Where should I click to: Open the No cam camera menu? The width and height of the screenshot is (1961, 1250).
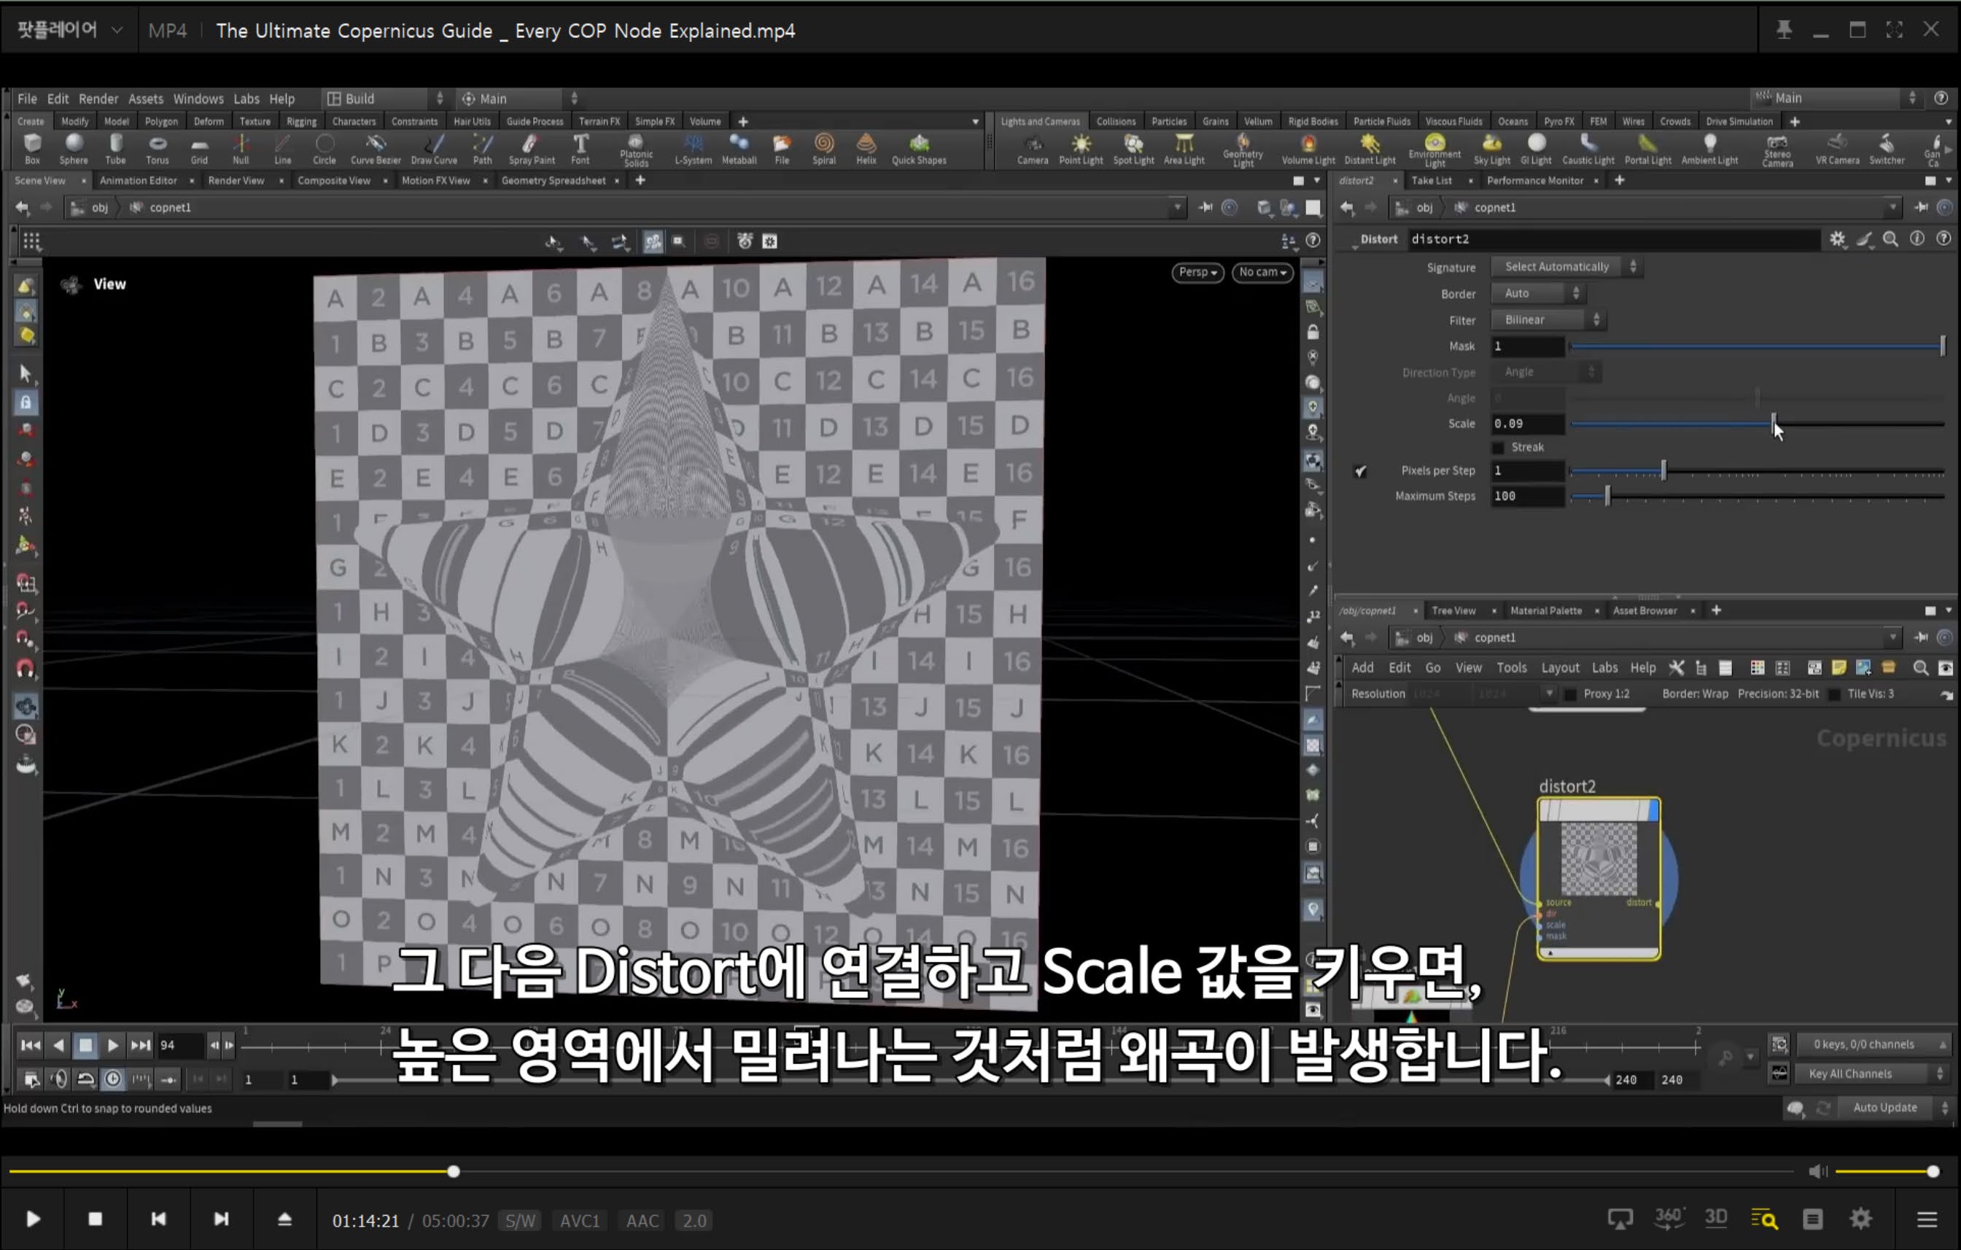click(x=1262, y=273)
